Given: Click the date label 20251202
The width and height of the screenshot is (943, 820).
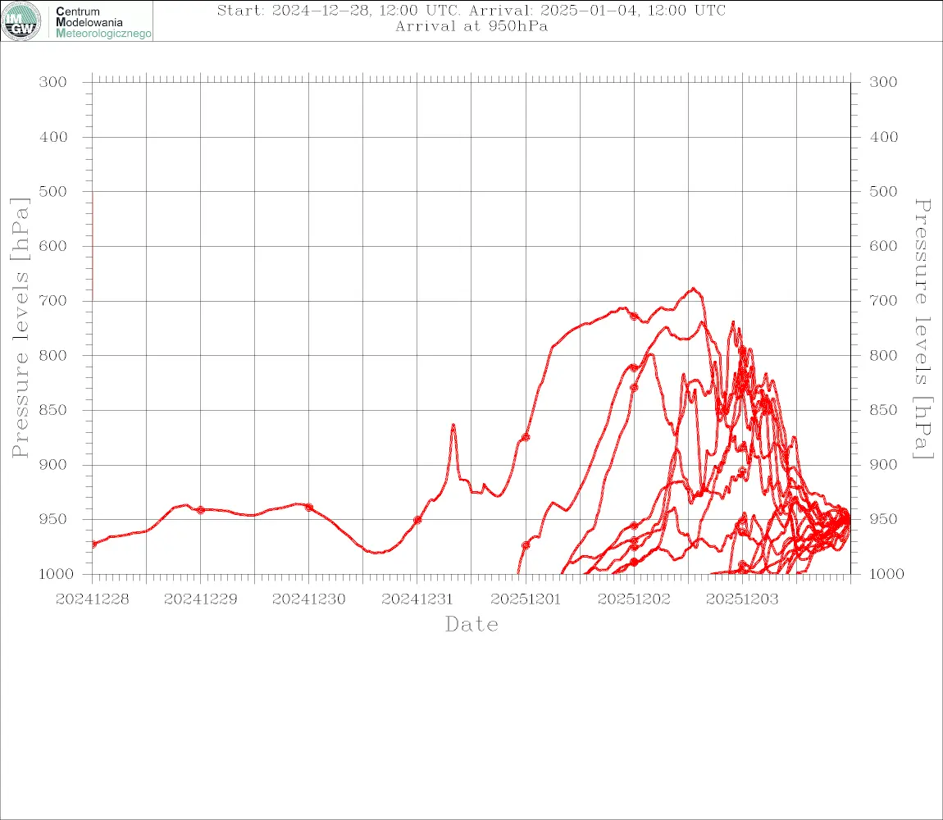Looking at the screenshot, I should click(634, 599).
